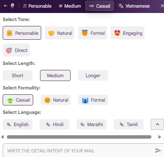164x157 pixels.
Task: Select Formal formality with tie icon
Action: (x=93, y=100)
